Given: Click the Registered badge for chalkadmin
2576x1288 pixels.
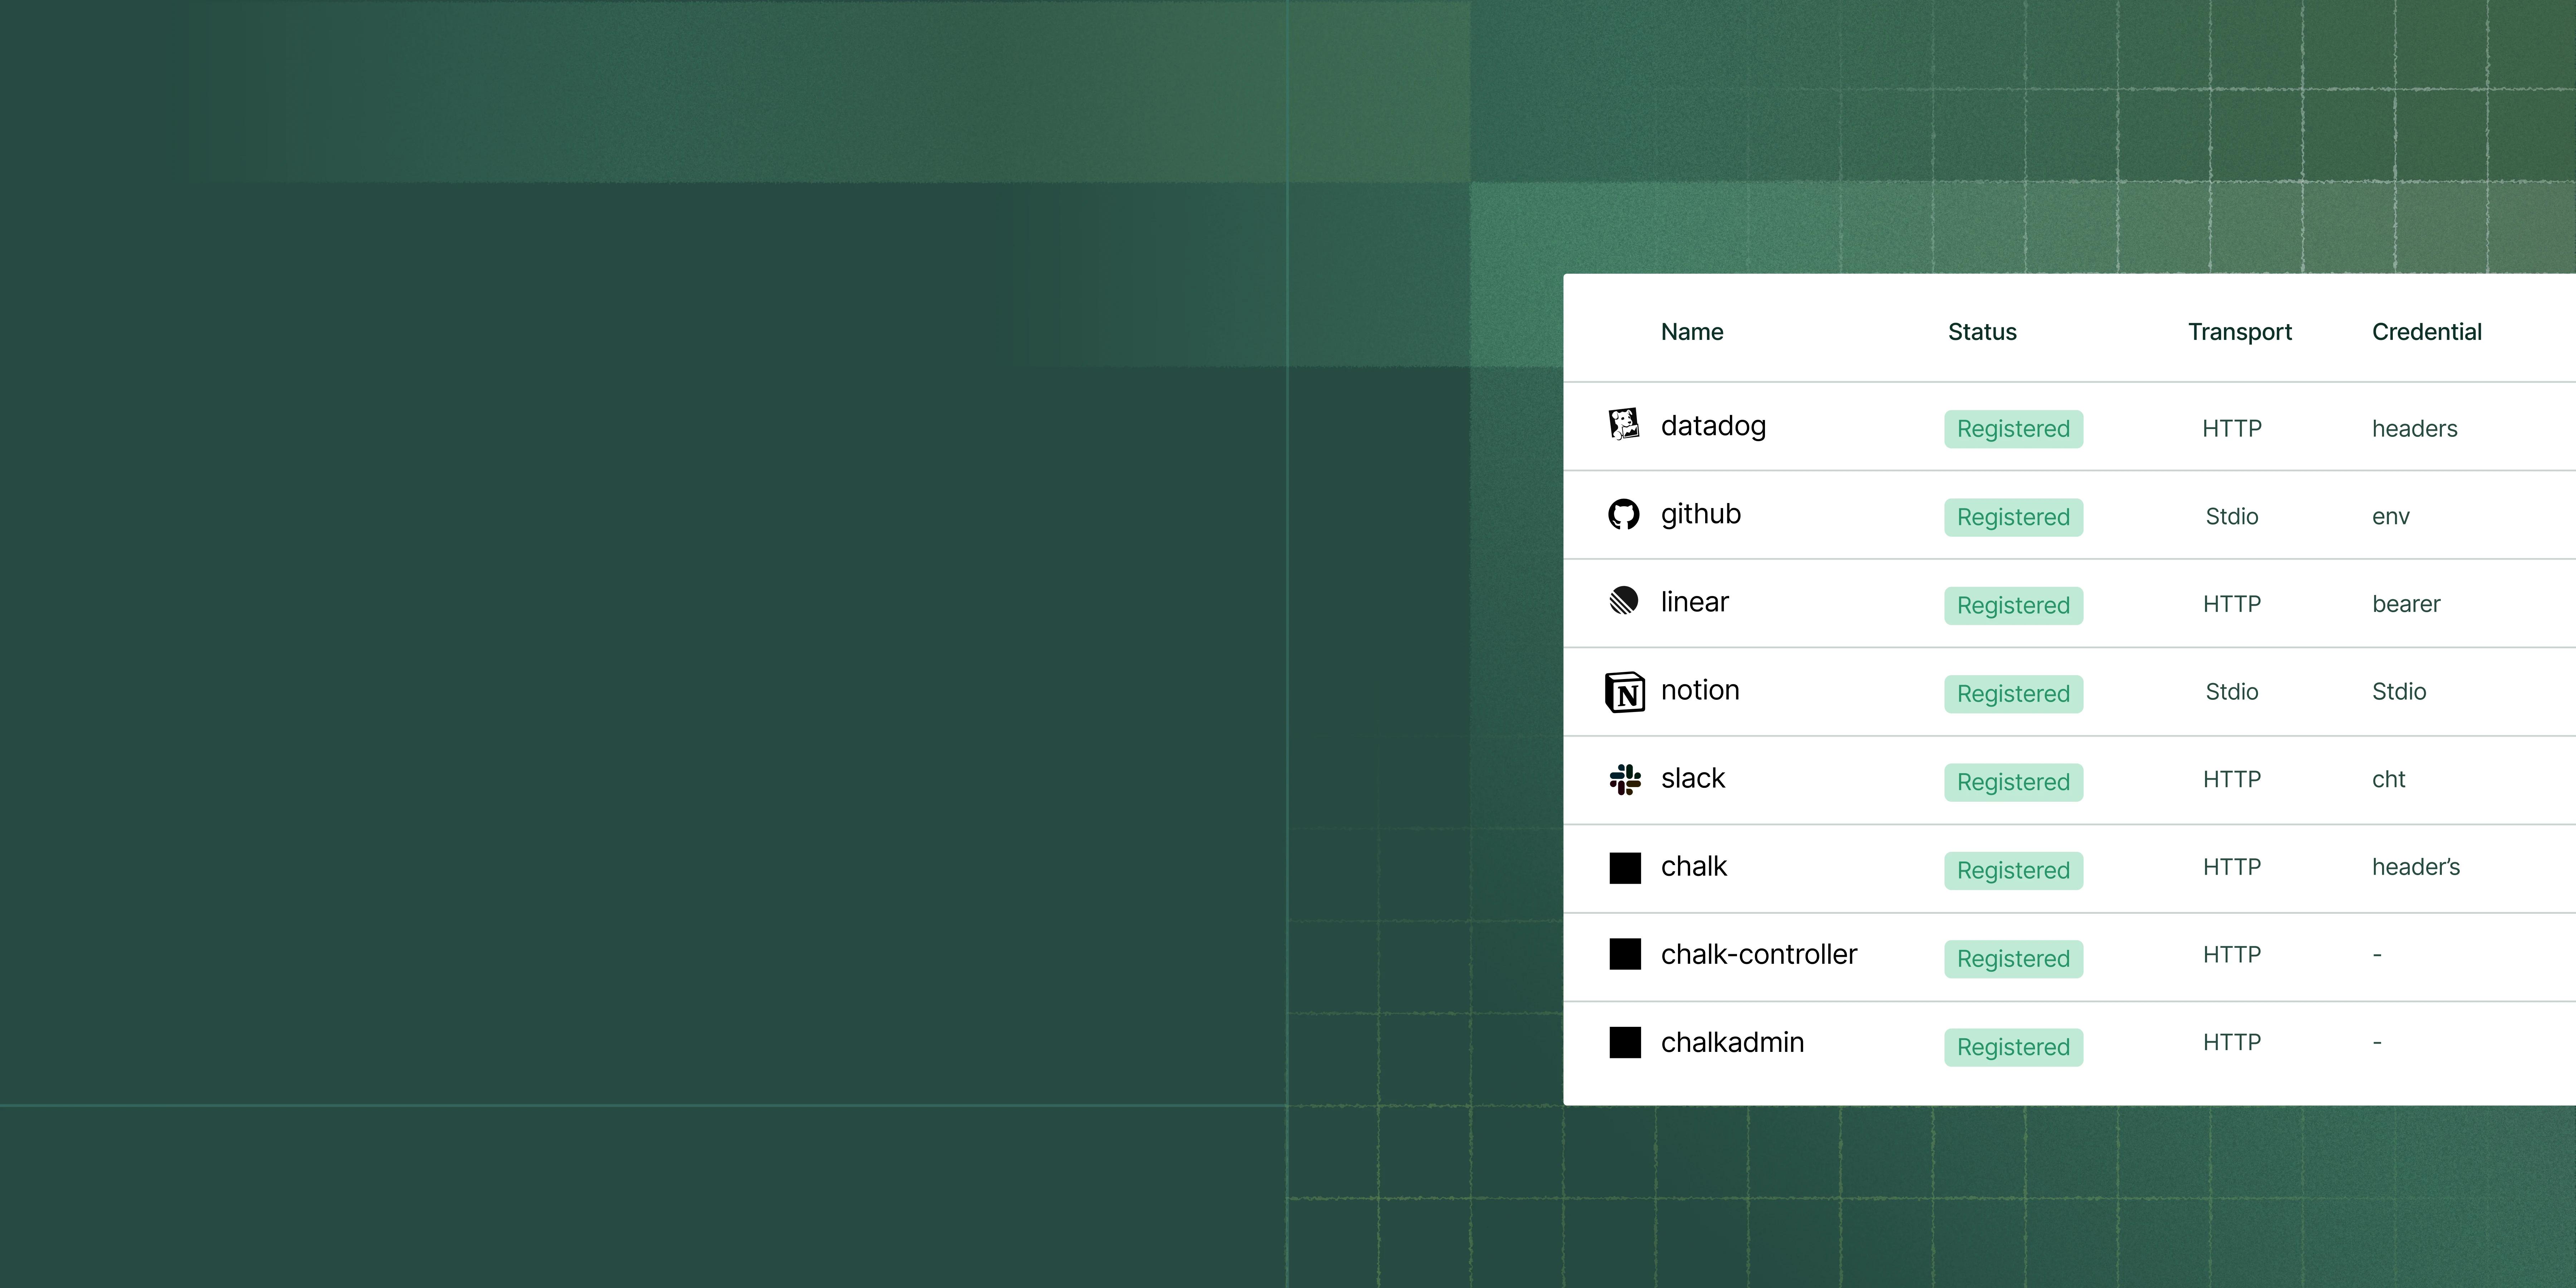Looking at the screenshot, I should pyautogui.click(x=2013, y=1047).
